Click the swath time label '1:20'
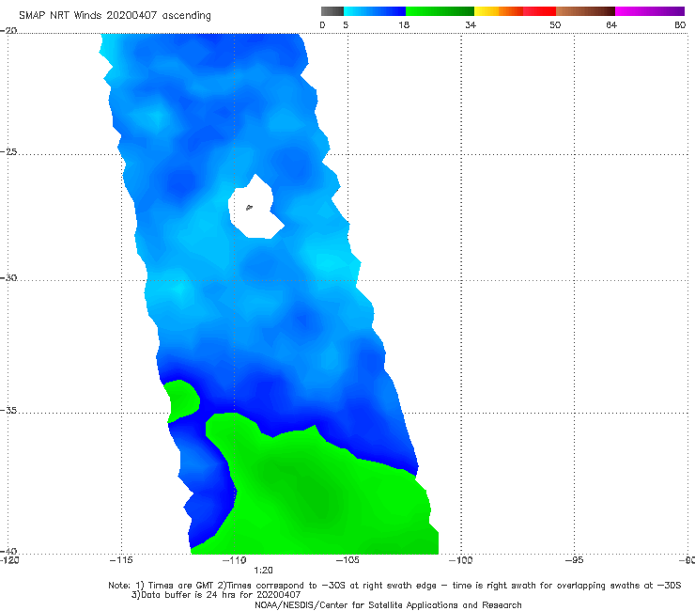 (x=263, y=571)
